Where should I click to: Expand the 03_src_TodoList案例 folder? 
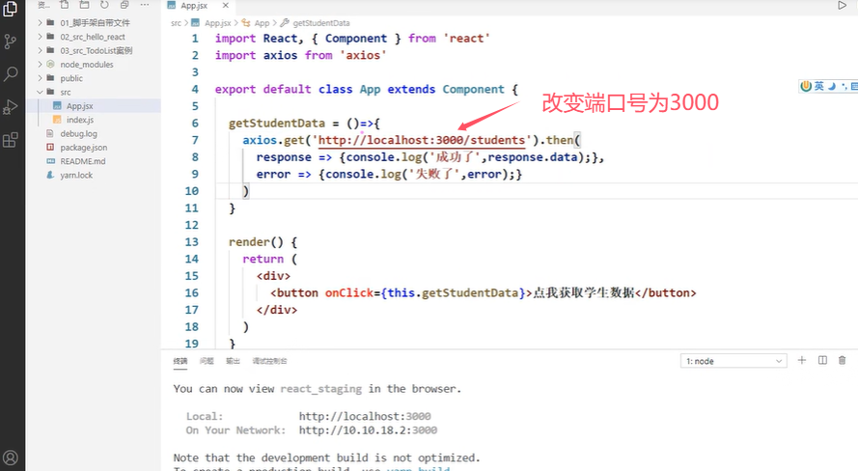[x=93, y=50]
